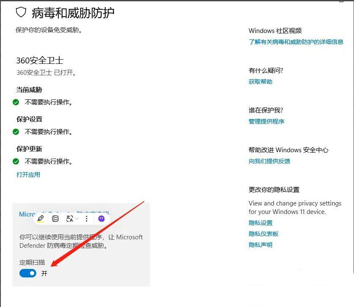Click the View and change privacy settings text
This screenshot has height=307, width=354.
click(x=295, y=208)
